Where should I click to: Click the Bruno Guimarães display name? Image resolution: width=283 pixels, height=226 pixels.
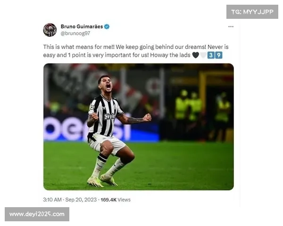pyautogui.click(x=82, y=26)
